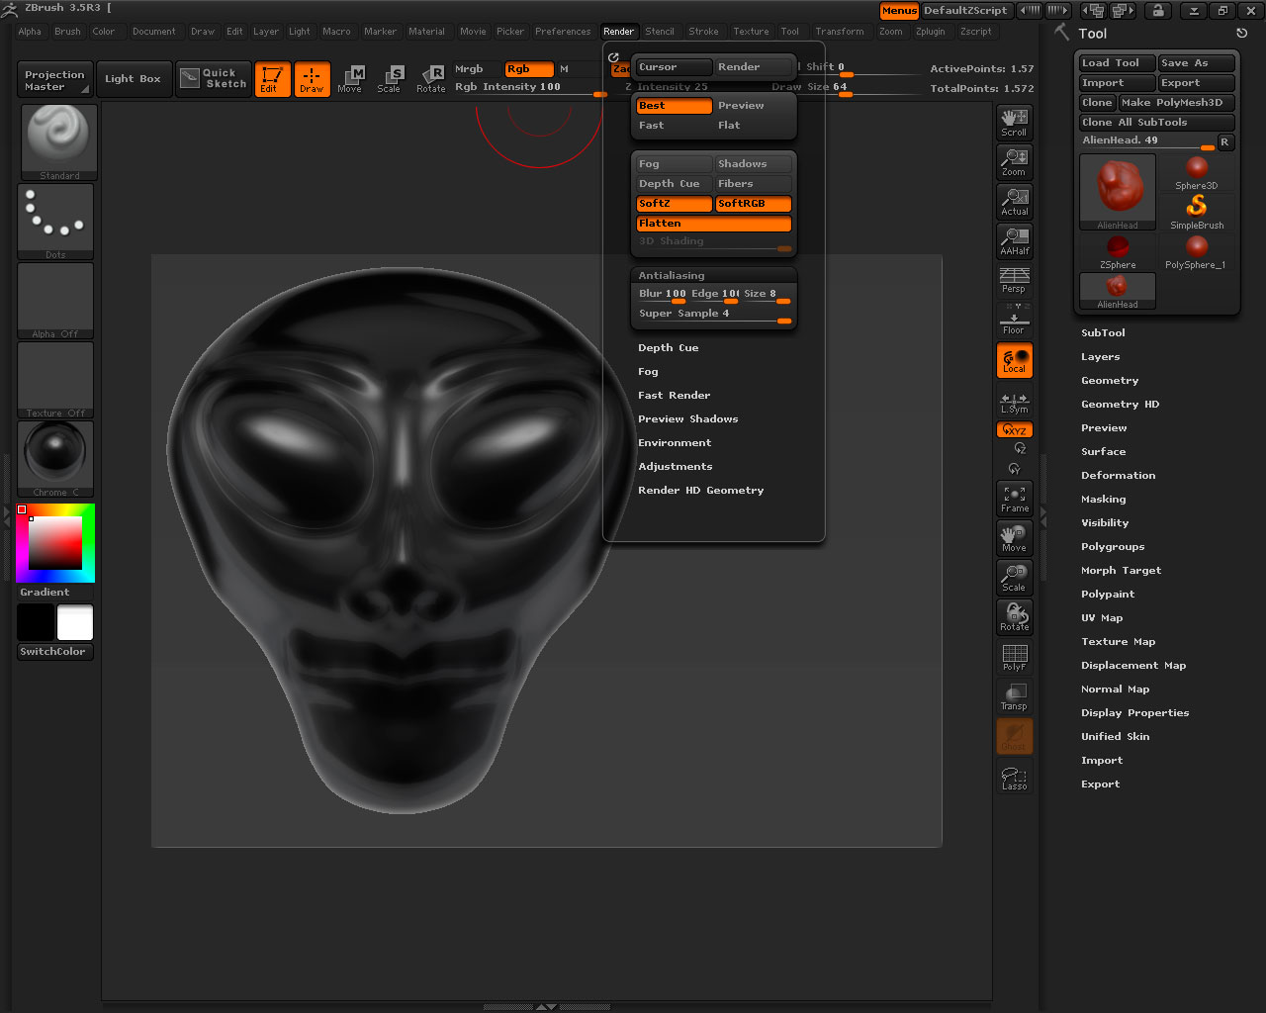The height and width of the screenshot is (1013, 1266).
Task: Select the Lasso selection icon
Action: pyautogui.click(x=1014, y=778)
